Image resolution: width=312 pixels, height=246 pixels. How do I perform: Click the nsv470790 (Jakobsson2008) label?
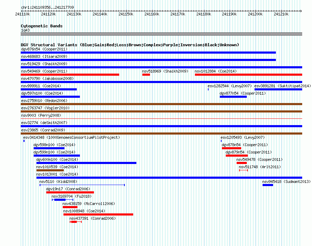(x=47, y=78)
